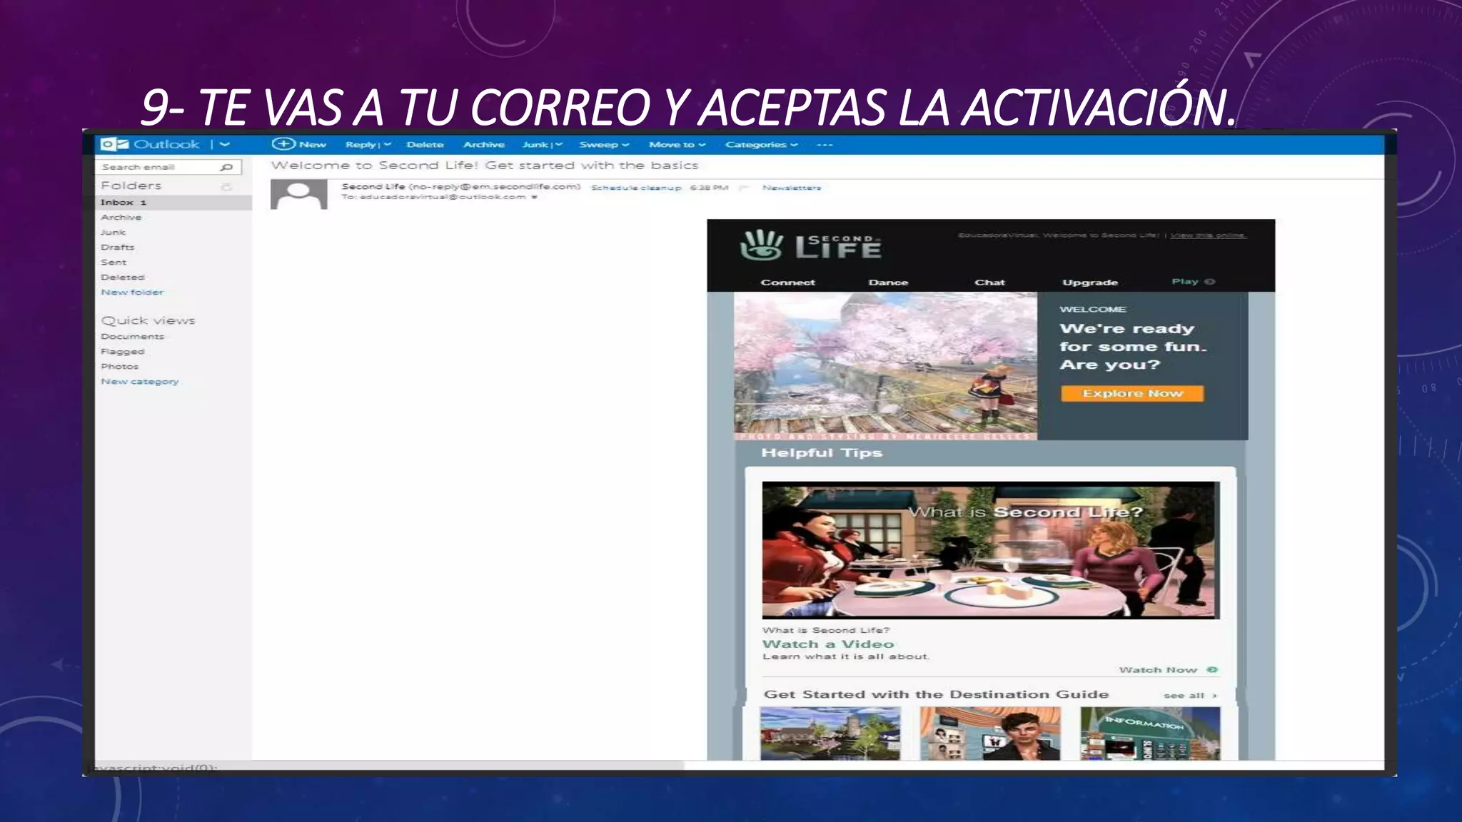Select Chat in Second Life email
This screenshot has height=822, width=1462.
click(x=990, y=283)
